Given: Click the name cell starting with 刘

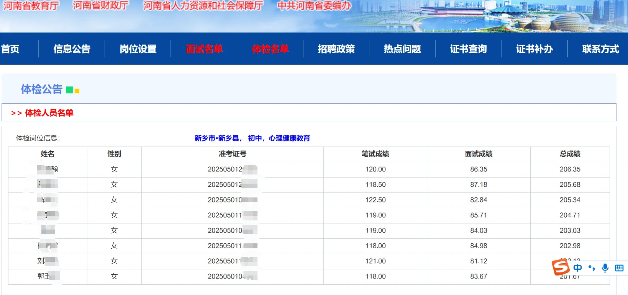Looking at the screenshot, I should pos(48,261).
